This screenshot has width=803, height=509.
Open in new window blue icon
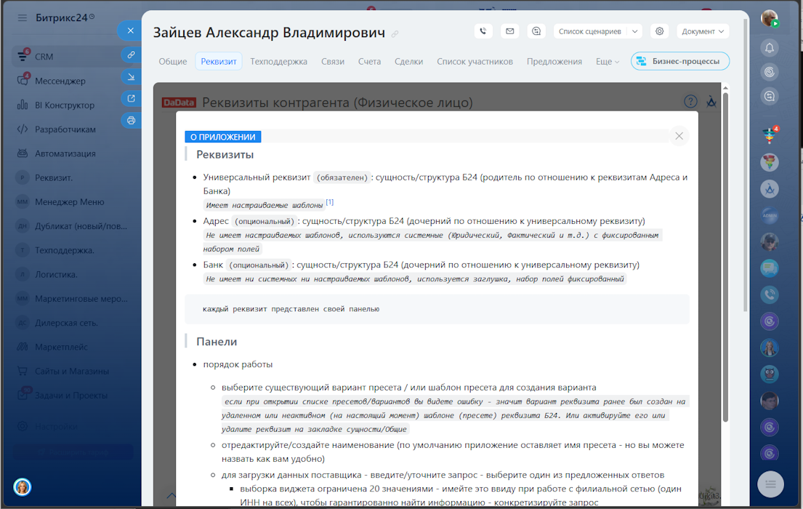tap(131, 98)
